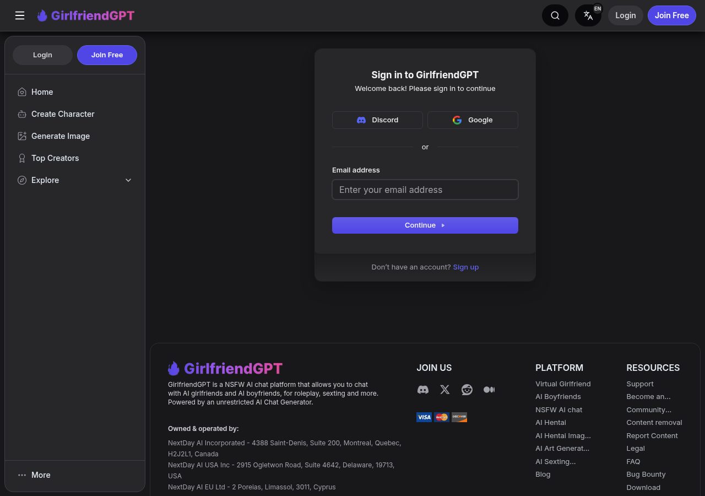
Task: Click the GirlfriendGPT logo in header
Action: pyautogui.click(x=86, y=15)
